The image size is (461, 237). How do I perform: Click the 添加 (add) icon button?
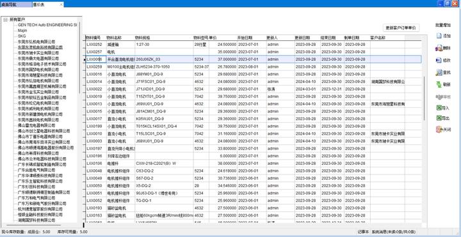[443, 36]
